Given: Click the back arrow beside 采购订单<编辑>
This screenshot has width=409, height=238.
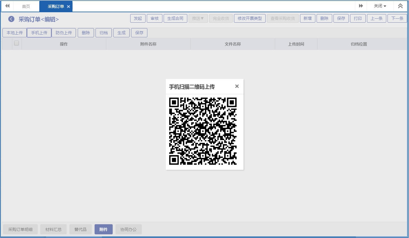Looking at the screenshot, I should (11, 19).
